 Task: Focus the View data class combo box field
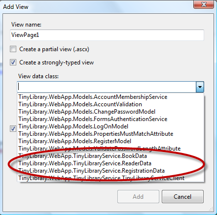click(x=107, y=87)
